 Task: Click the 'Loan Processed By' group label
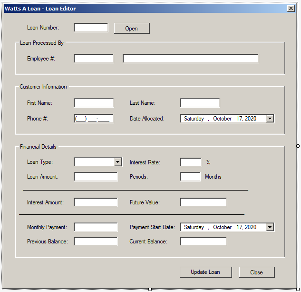(x=42, y=43)
